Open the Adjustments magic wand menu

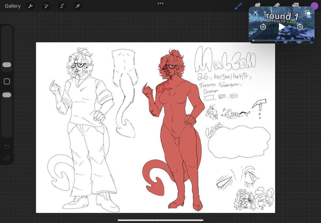pyautogui.click(x=46, y=6)
